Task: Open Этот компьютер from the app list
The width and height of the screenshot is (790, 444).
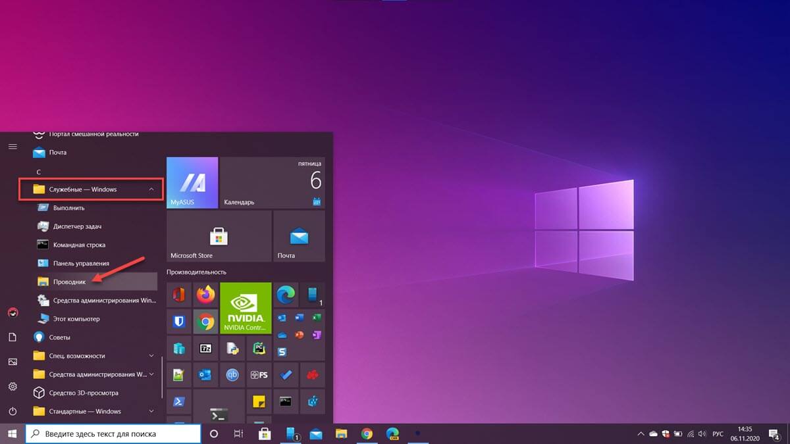Action: point(93,318)
